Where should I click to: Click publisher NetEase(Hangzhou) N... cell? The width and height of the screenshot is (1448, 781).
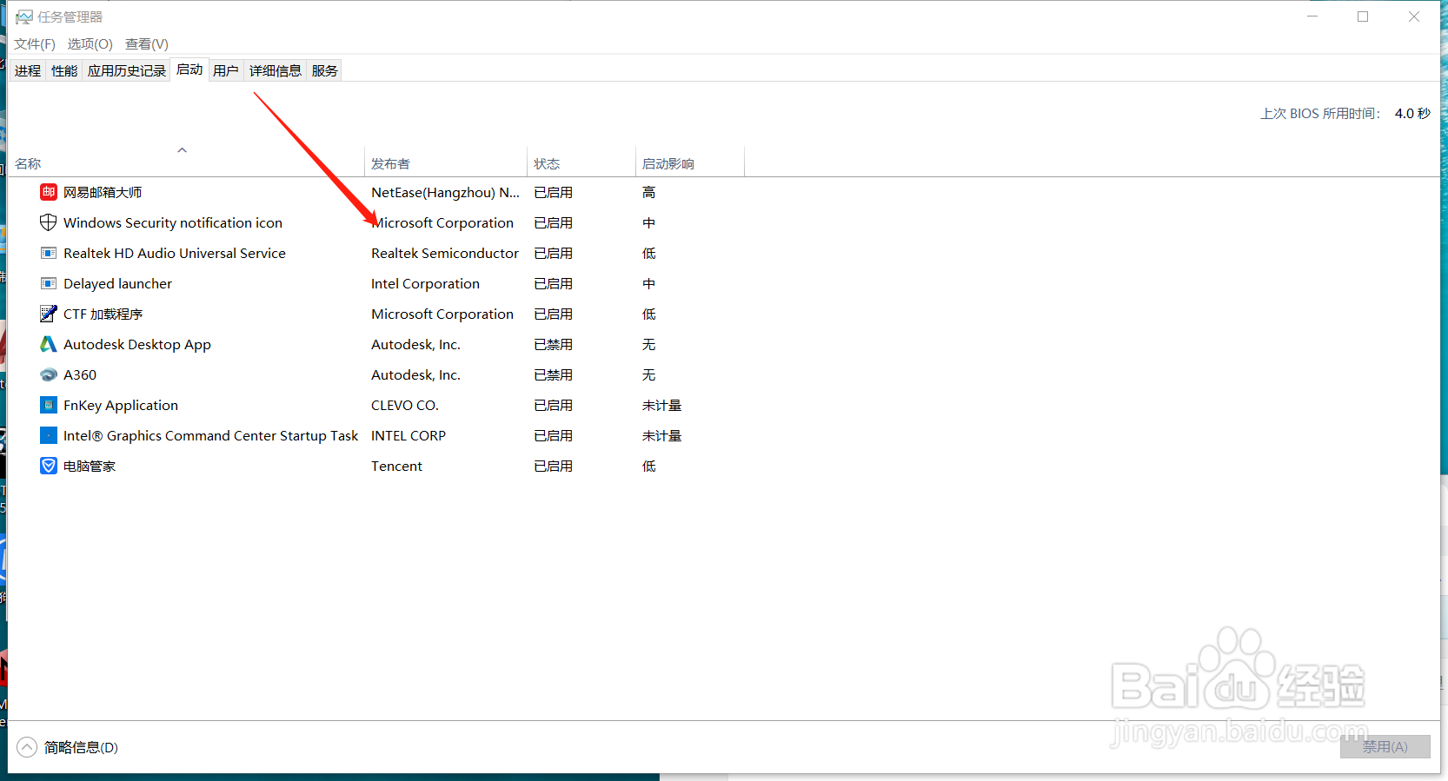click(445, 192)
